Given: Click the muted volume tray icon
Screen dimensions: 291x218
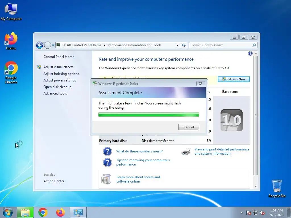Looking at the screenshot, I should (x=262, y=213).
